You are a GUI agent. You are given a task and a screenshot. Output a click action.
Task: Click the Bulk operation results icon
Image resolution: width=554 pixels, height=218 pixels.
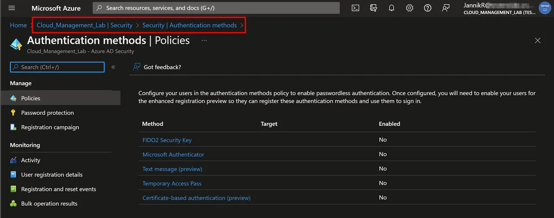pos(13,204)
